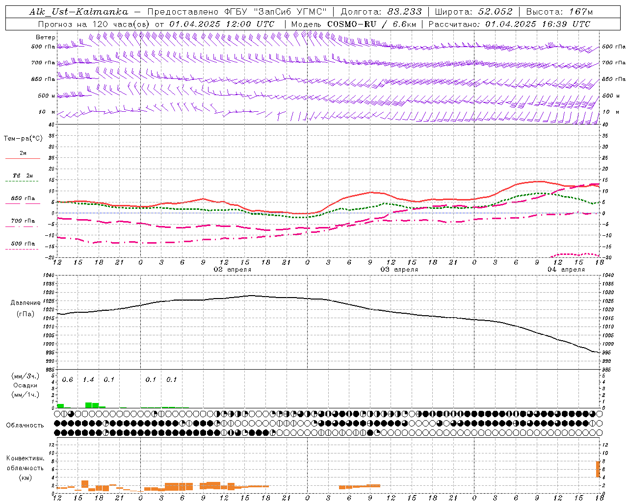
Task: Click the tall orange convective bar at chart end
Action: tap(598, 469)
